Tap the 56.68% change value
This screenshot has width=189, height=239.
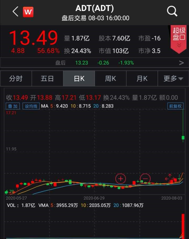click(48, 51)
